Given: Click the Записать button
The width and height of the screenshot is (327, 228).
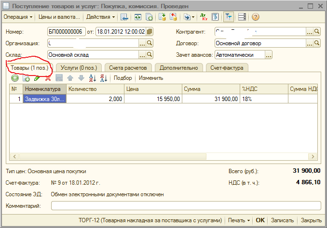Looking at the screenshot, I should [x=282, y=220].
